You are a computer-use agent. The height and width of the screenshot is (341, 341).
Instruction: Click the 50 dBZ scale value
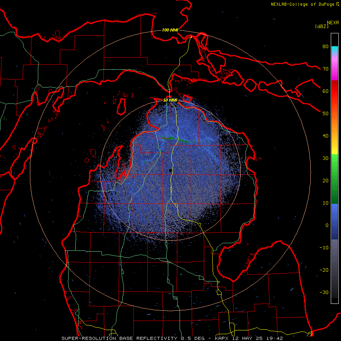tap(325, 114)
